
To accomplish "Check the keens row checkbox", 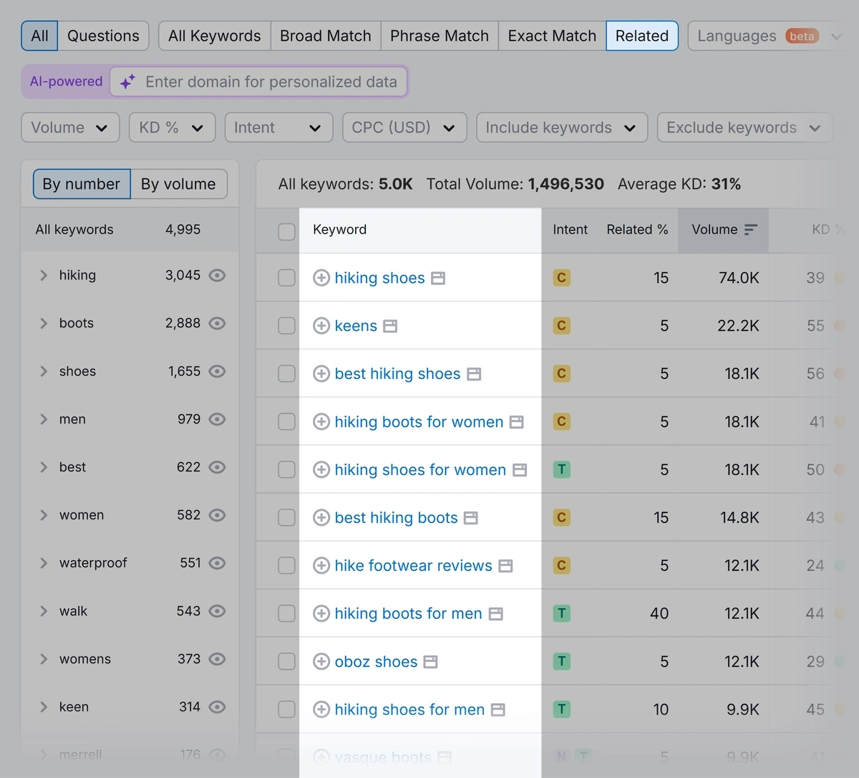I will coord(286,326).
